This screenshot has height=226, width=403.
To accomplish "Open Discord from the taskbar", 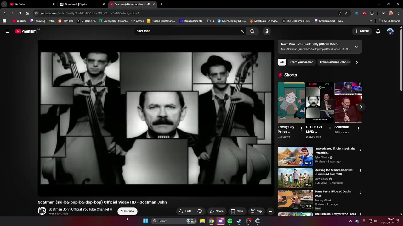I will pos(221,221).
